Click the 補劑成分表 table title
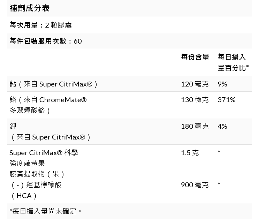 [x=30, y=8]
